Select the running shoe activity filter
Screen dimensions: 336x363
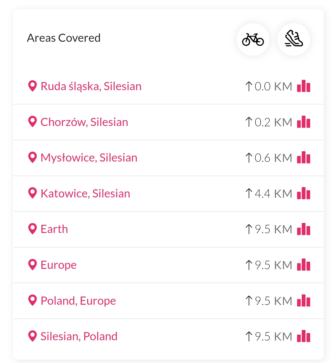pyautogui.click(x=294, y=39)
